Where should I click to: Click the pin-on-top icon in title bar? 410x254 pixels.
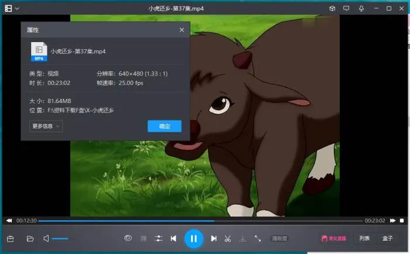(361, 8)
